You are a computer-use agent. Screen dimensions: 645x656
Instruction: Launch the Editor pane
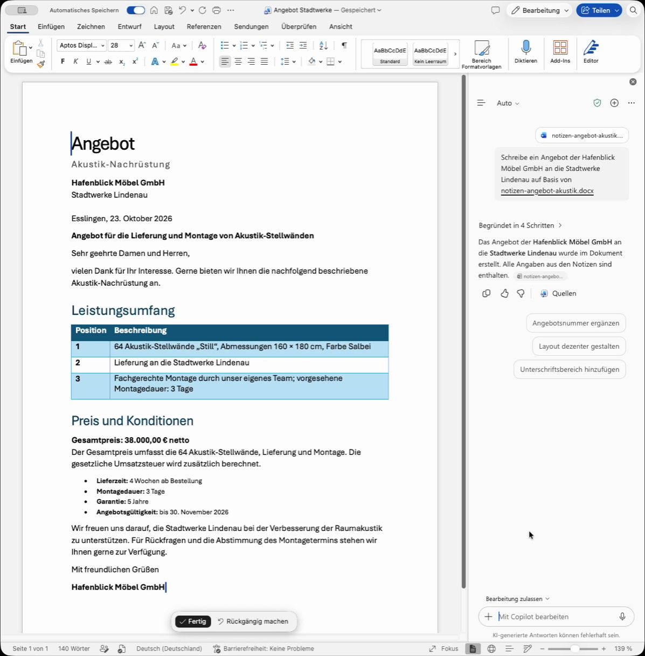click(591, 52)
